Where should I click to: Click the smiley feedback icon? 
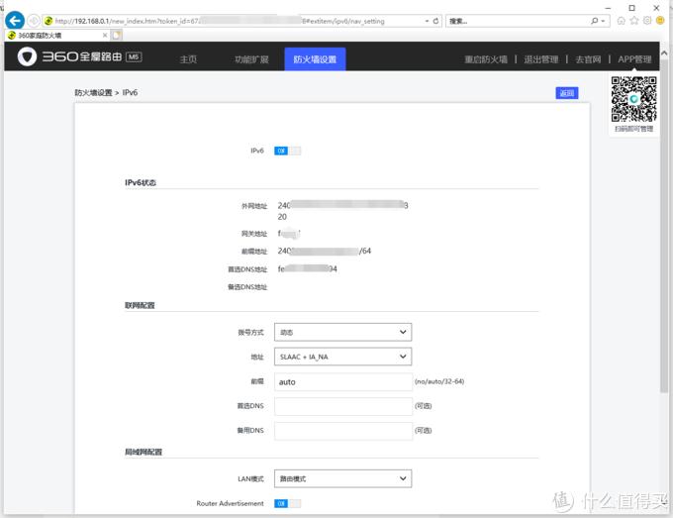[x=660, y=21]
